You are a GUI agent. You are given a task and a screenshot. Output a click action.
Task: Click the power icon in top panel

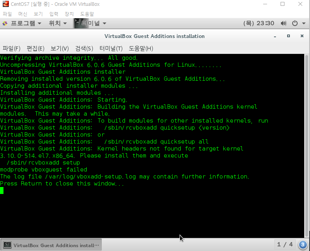[295, 23]
